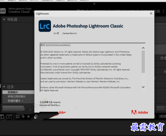Open the behance.net link in the dialog

[50, 105]
